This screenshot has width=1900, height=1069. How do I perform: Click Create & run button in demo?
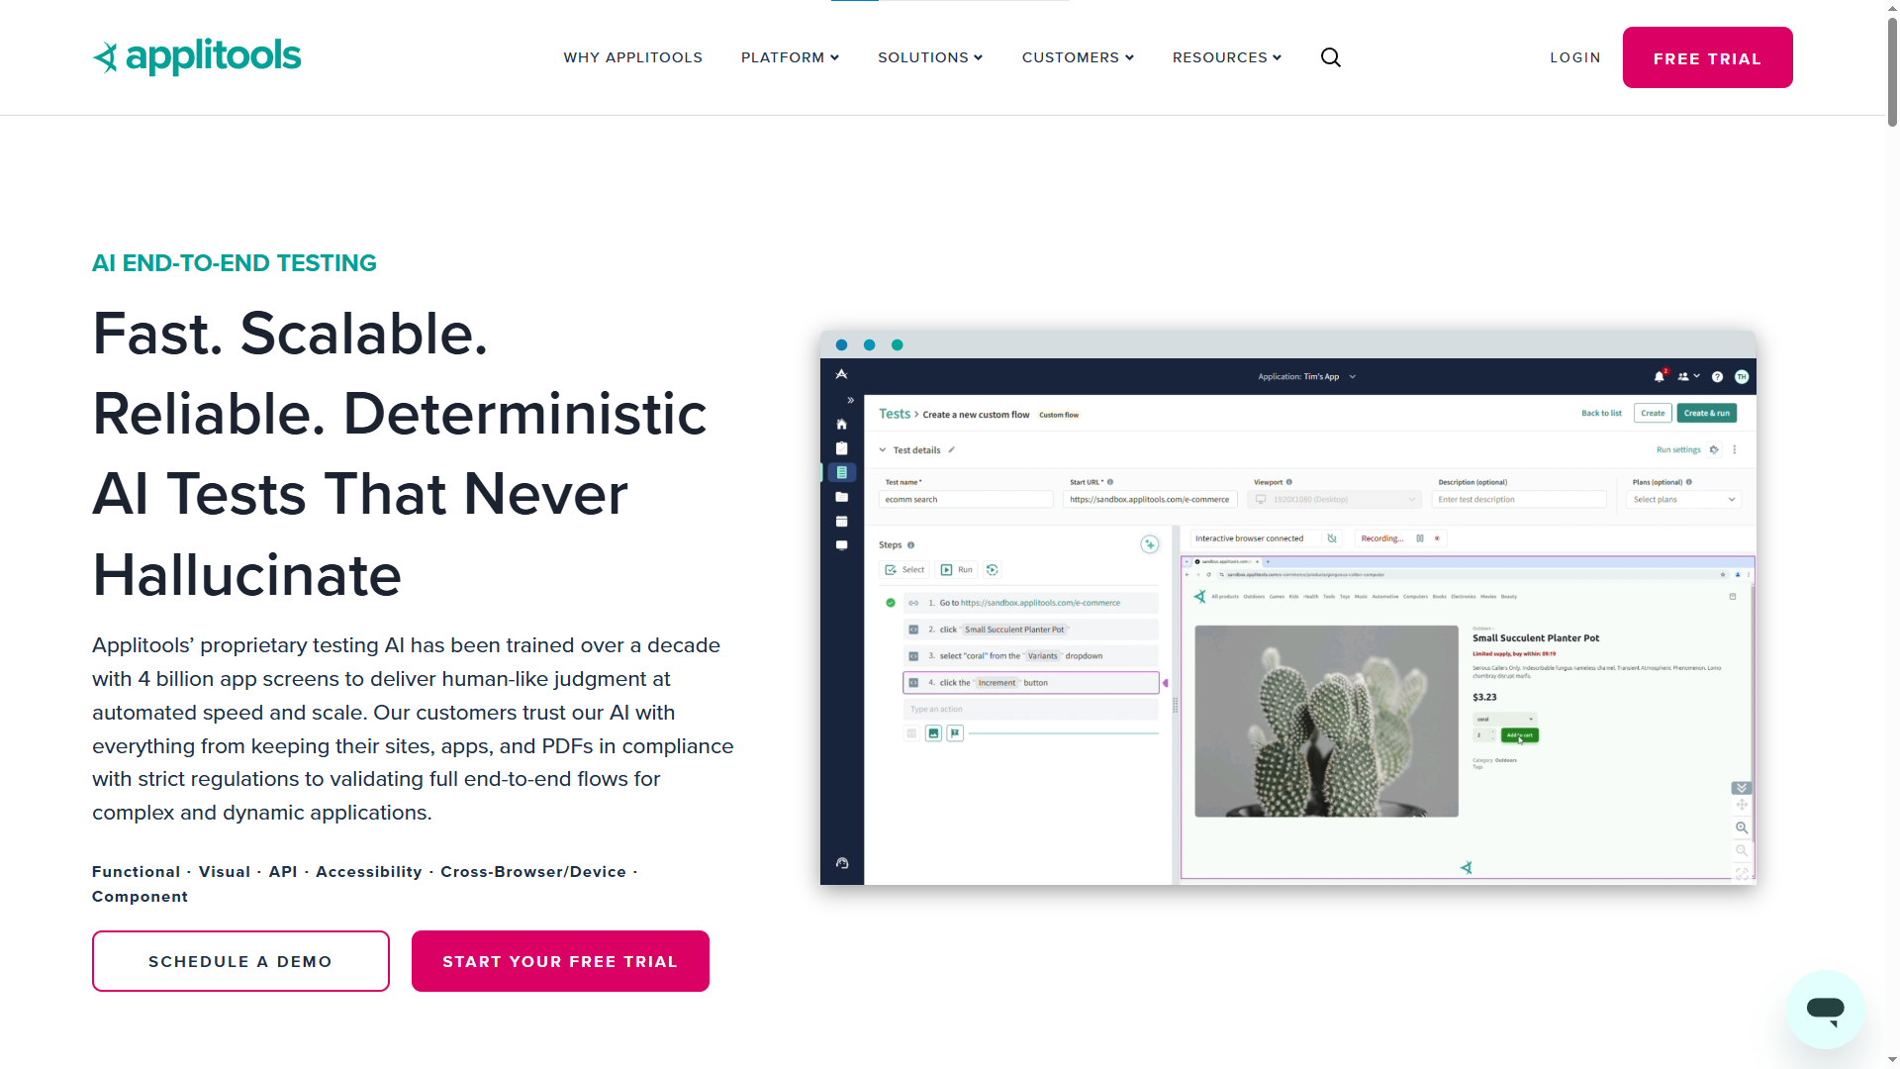[x=1706, y=413]
